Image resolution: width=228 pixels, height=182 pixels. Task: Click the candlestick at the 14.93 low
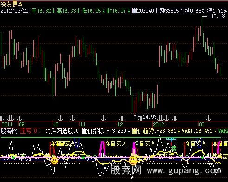(134, 108)
